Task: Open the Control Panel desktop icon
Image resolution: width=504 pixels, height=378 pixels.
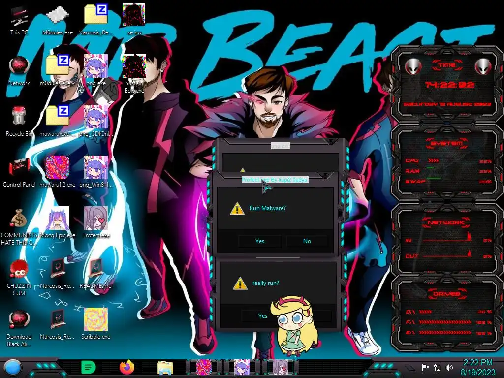Action: point(19,172)
